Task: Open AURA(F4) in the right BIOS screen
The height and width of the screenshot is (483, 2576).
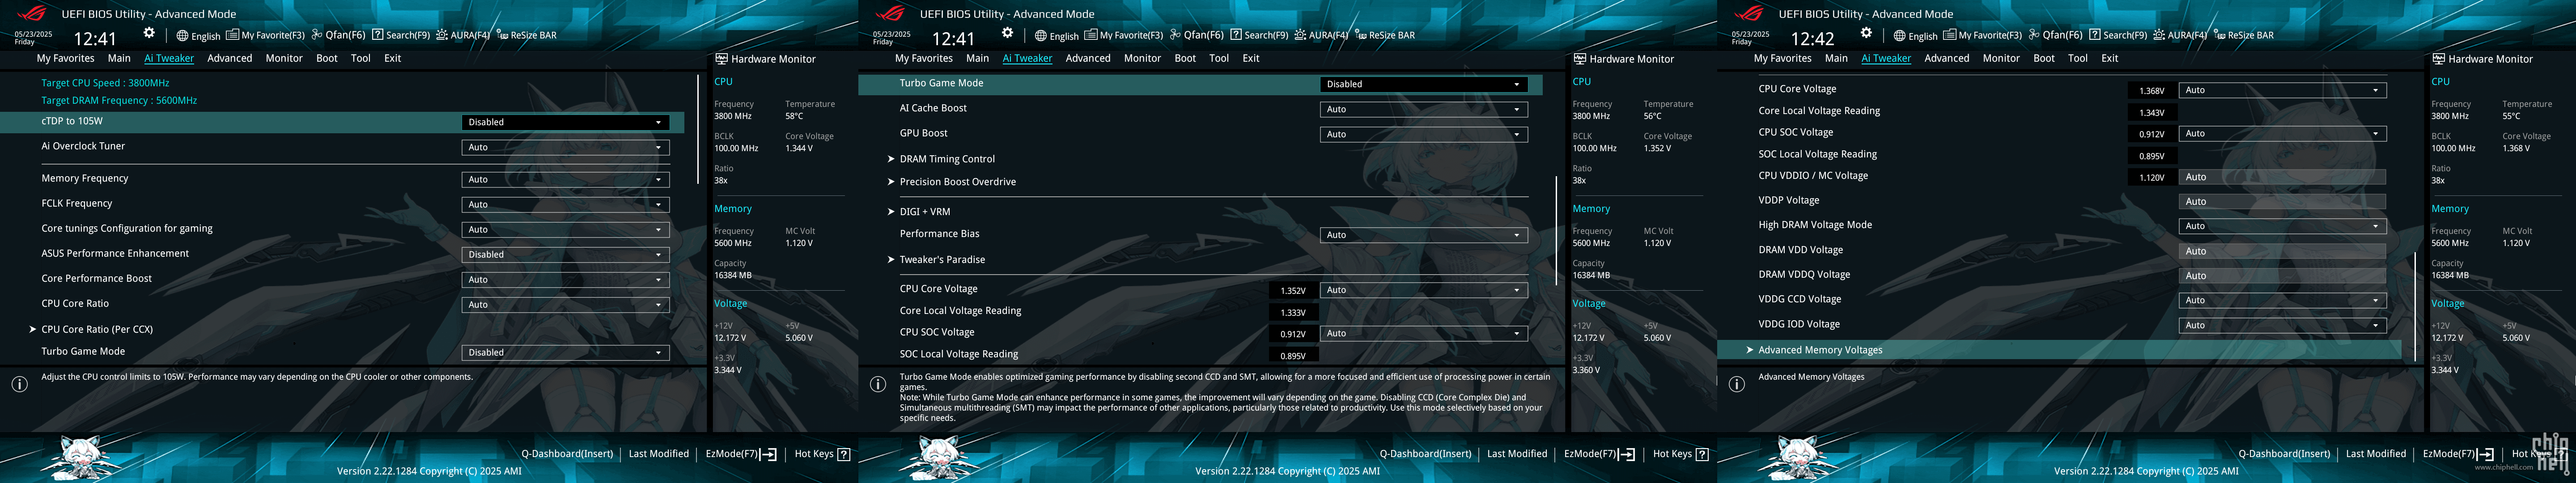Action: point(2180,35)
